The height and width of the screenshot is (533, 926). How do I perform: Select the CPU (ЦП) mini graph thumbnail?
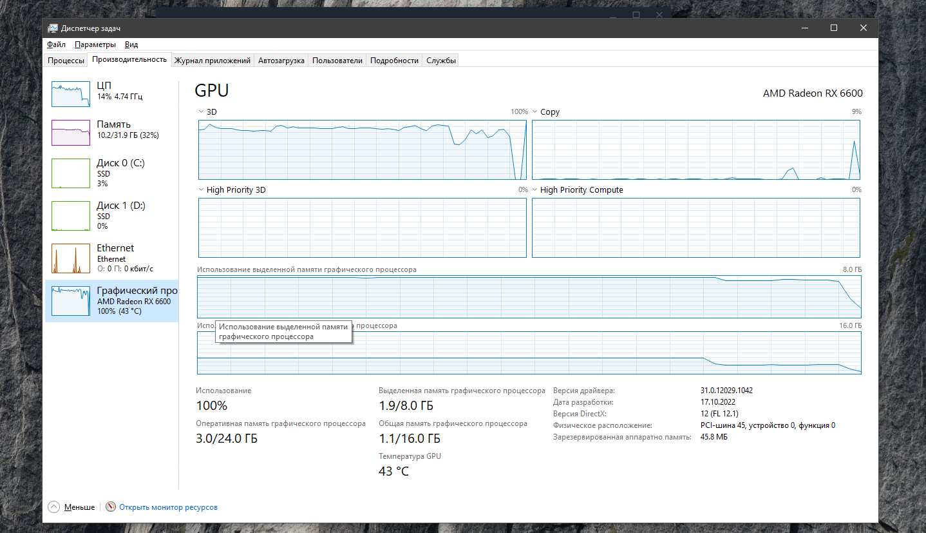tap(71, 94)
